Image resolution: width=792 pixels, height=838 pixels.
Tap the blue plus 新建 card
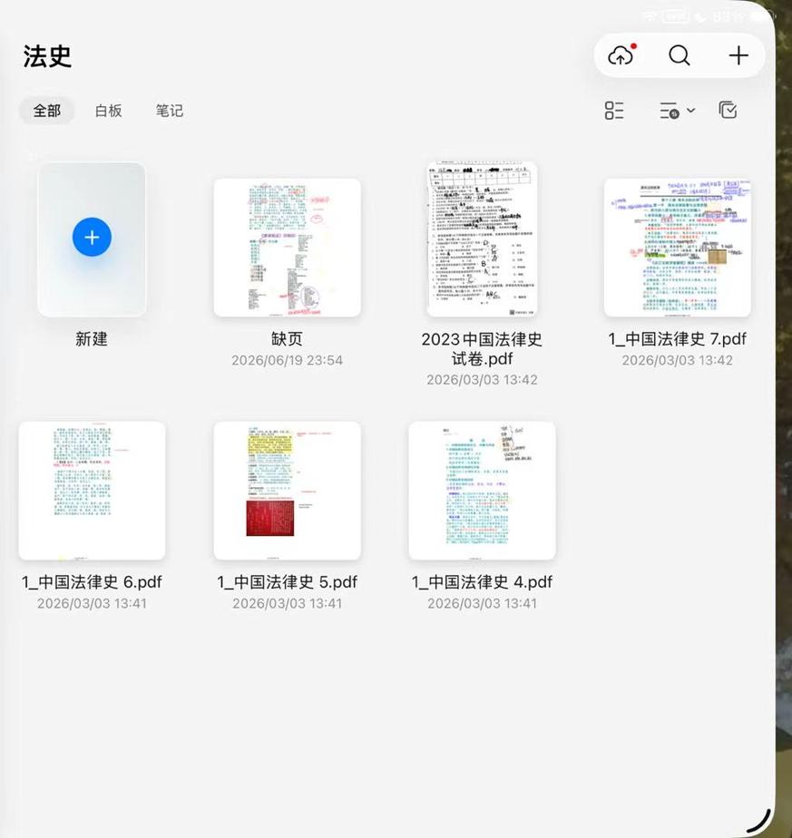[x=92, y=239]
